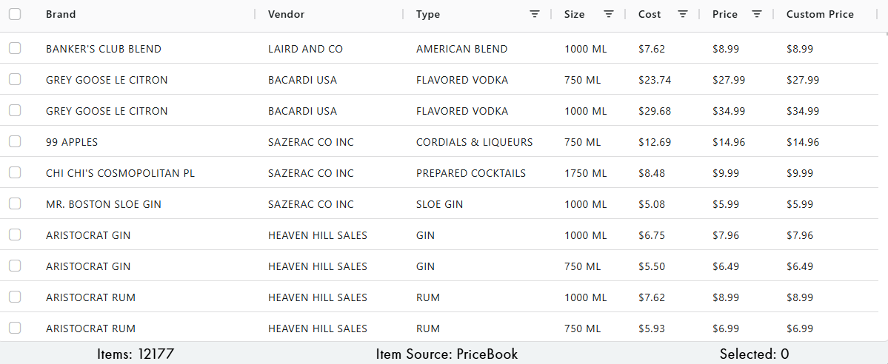The width and height of the screenshot is (888, 364).
Task: Select the first BACARDI USA vendor cell
Action: 302,80
